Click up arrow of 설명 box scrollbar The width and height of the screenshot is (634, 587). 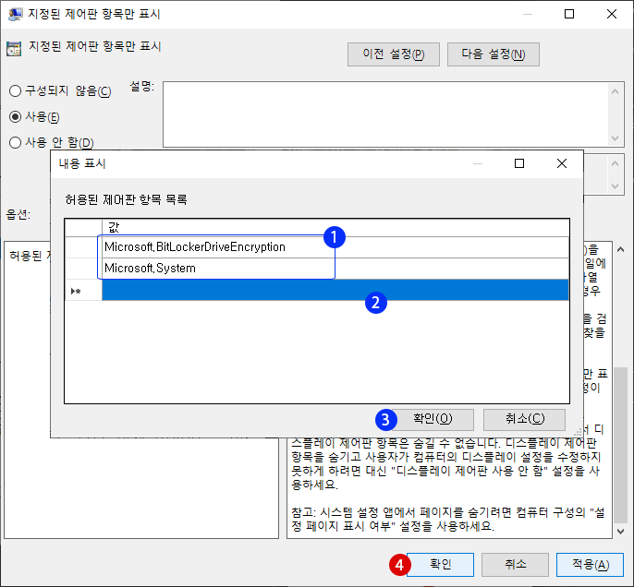tap(615, 91)
